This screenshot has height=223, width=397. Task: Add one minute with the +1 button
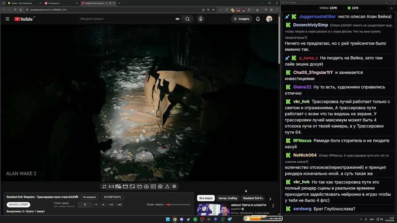point(96,205)
